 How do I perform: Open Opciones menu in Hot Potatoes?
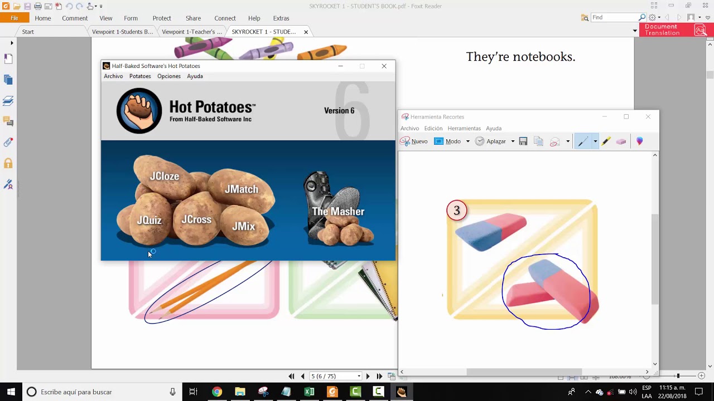(x=169, y=76)
